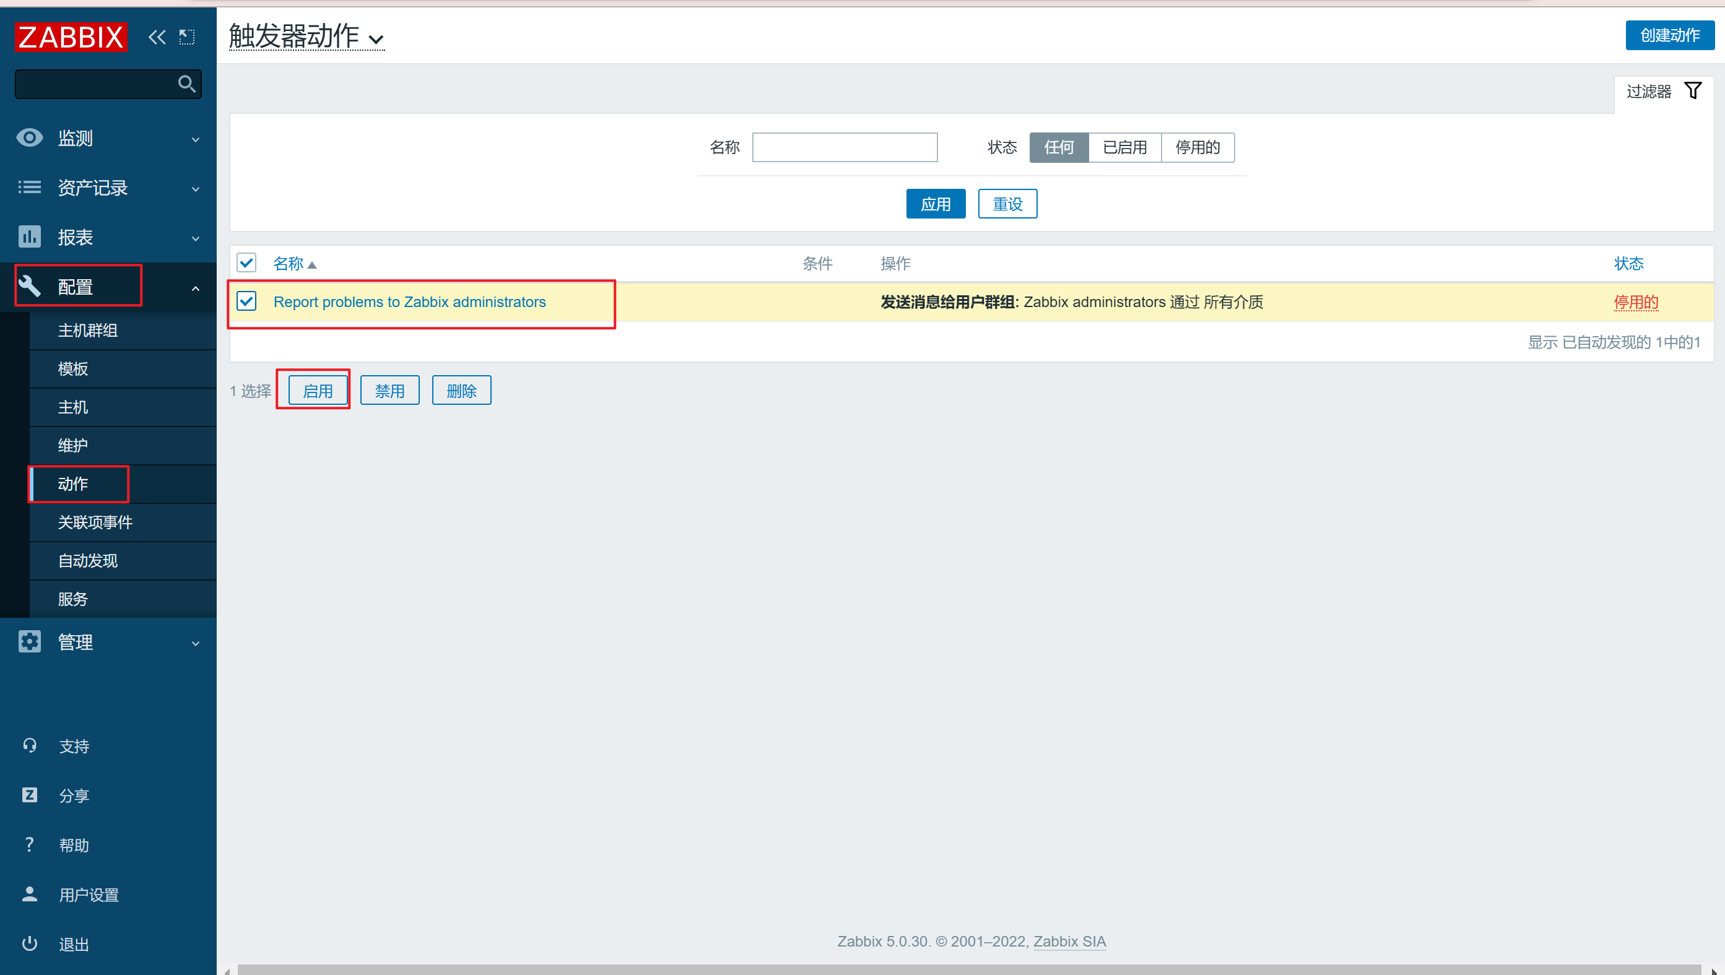Click the sidebar search magnifier icon
The image size is (1725, 975).
187,84
